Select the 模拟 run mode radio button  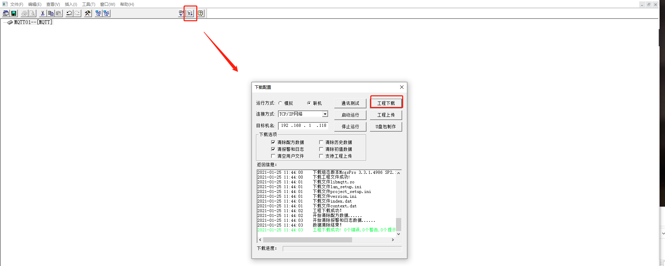click(280, 103)
